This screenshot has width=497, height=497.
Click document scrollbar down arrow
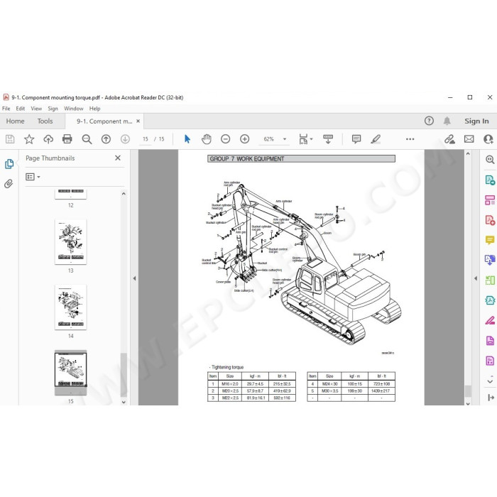(x=468, y=403)
